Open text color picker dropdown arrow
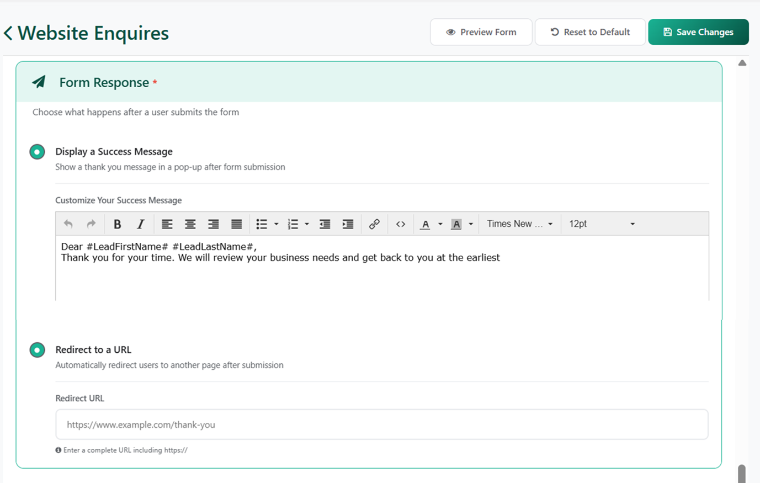760x483 pixels. coord(440,224)
